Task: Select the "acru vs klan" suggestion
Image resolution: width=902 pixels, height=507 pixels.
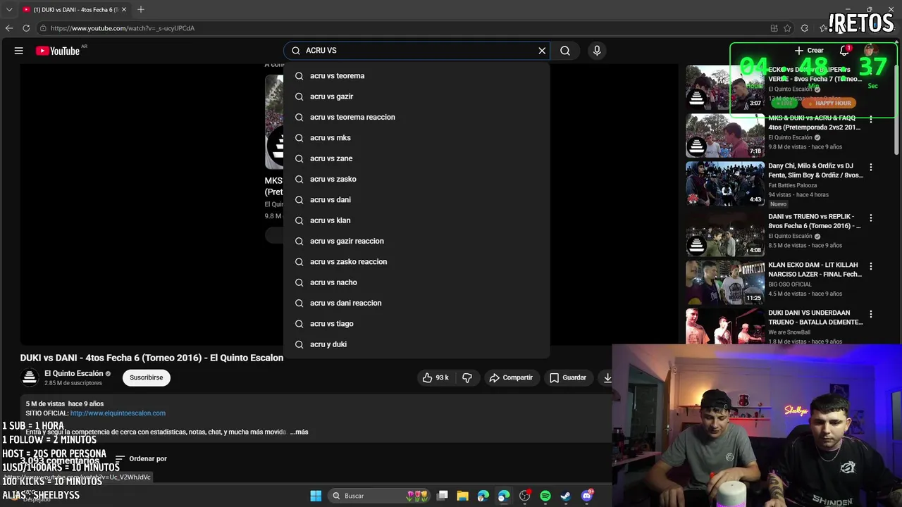Action: 416,220
